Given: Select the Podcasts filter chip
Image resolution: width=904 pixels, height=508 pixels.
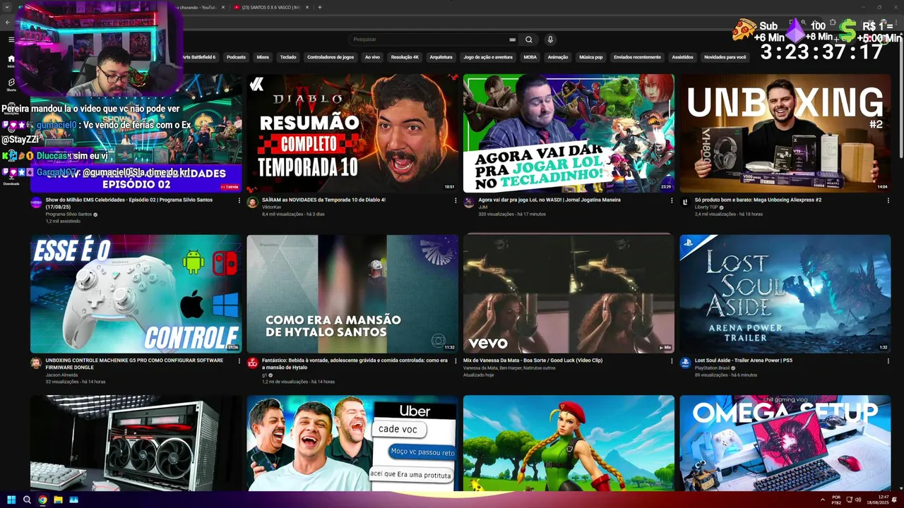Looking at the screenshot, I should point(236,57).
